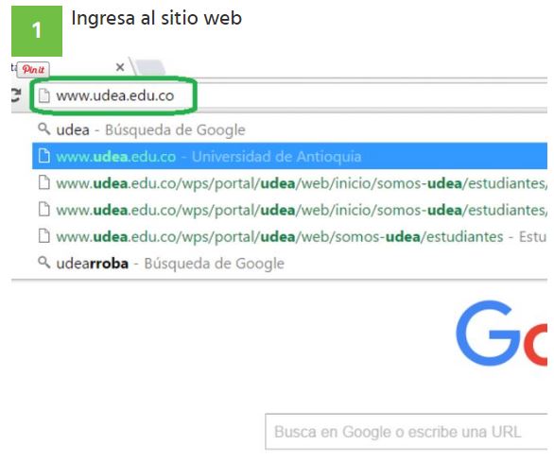This screenshot has height=462, width=554.
Task: Click the magnifier icon beside udearroba
Action: coord(43,262)
